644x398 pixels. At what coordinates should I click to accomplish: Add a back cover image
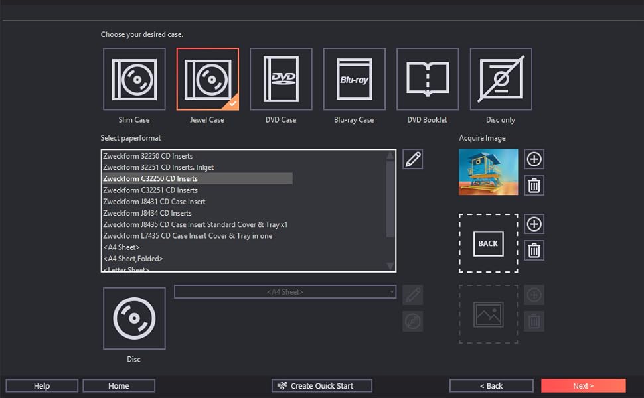pyautogui.click(x=534, y=224)
